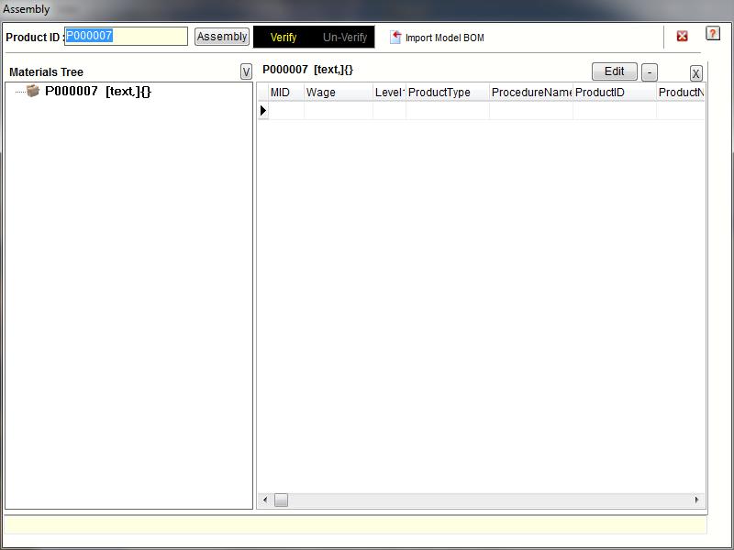
Task: Sort by the MID column header
Action: [x=286, y=93]
